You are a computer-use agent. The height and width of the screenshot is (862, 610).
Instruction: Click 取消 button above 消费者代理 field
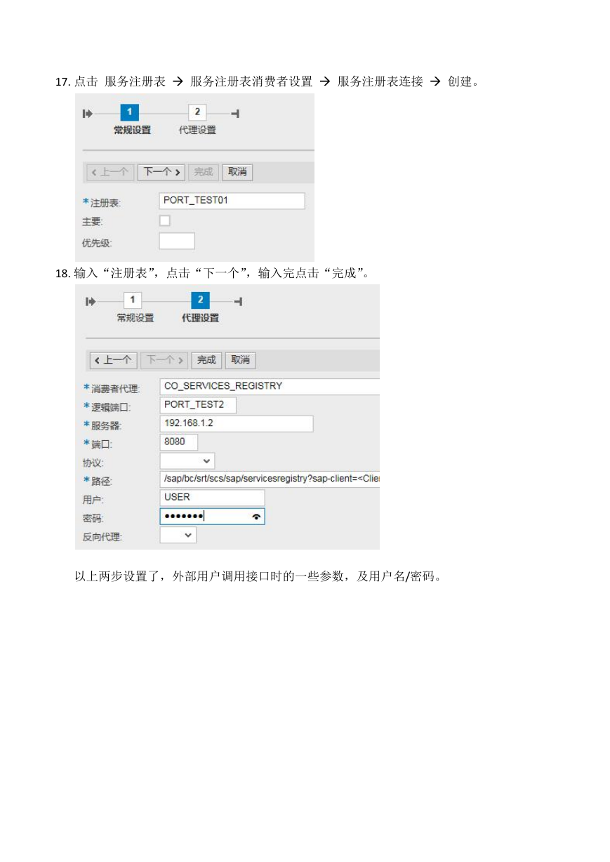[x=240, y=360]
